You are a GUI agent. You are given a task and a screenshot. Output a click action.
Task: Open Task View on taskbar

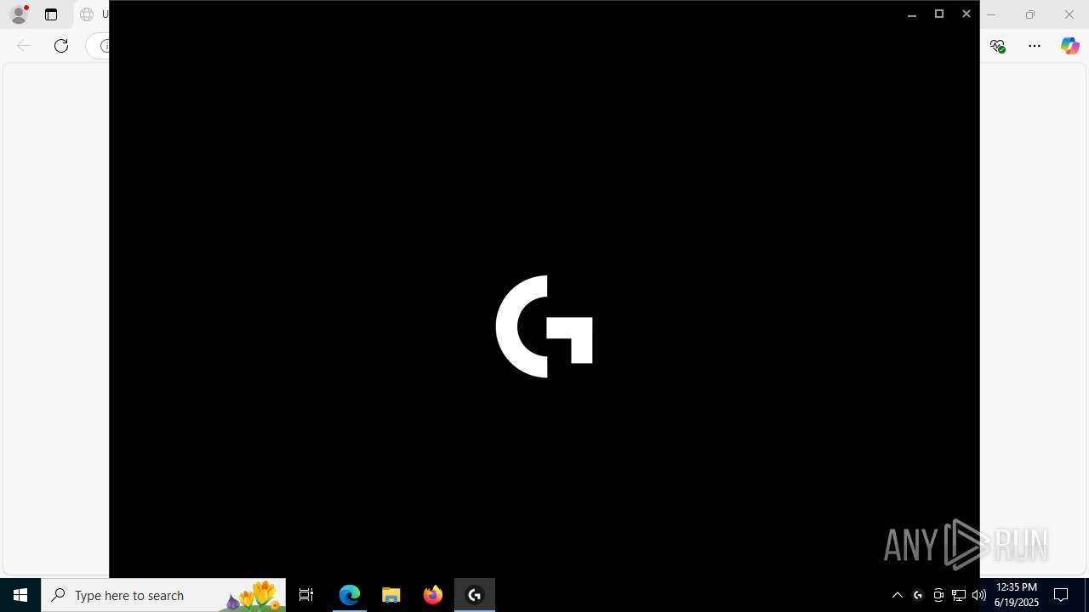pos(306,595)
